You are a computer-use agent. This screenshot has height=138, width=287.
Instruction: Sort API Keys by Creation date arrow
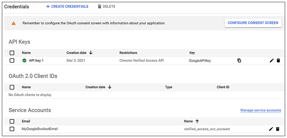point(91,53)
